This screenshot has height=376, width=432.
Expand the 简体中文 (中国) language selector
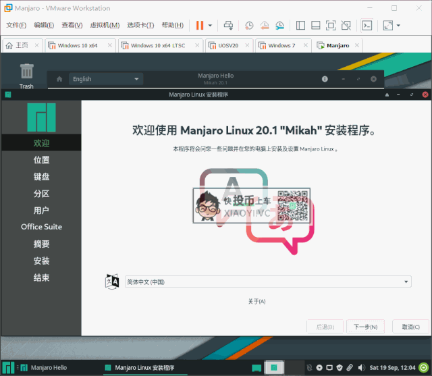click(x=267, y=282)
